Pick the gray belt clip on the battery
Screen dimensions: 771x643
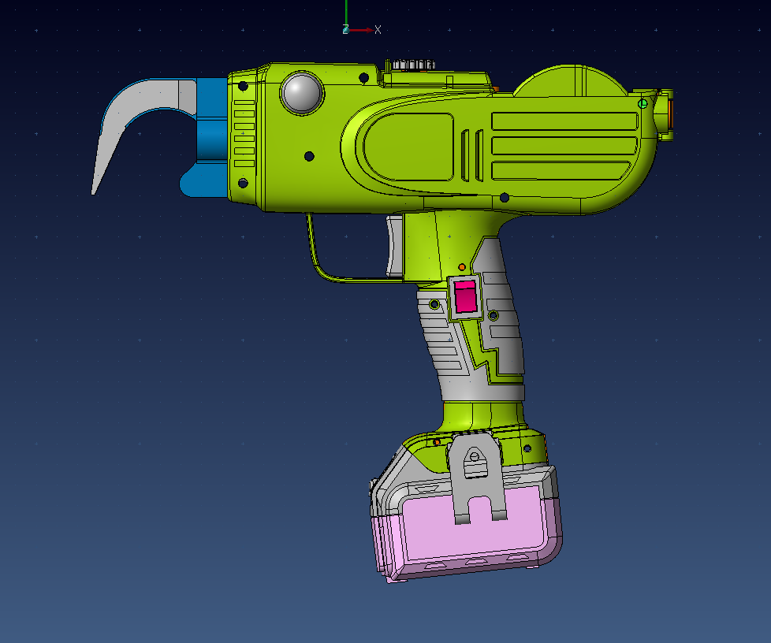(476, 477)
